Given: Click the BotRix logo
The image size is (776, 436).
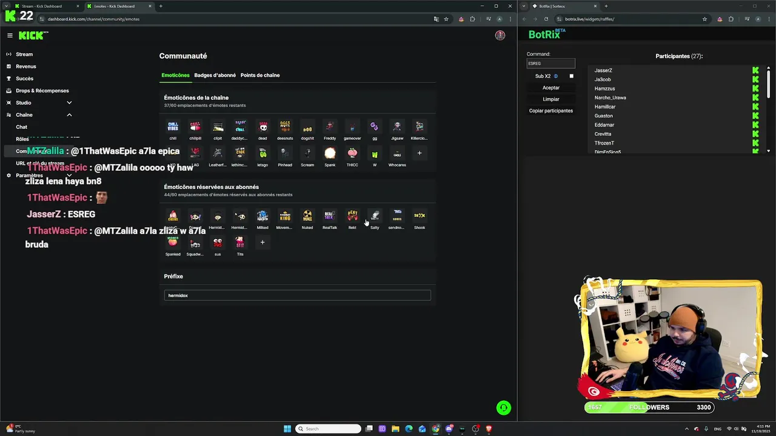Looking at the screenshot, I should click(546, 35).
